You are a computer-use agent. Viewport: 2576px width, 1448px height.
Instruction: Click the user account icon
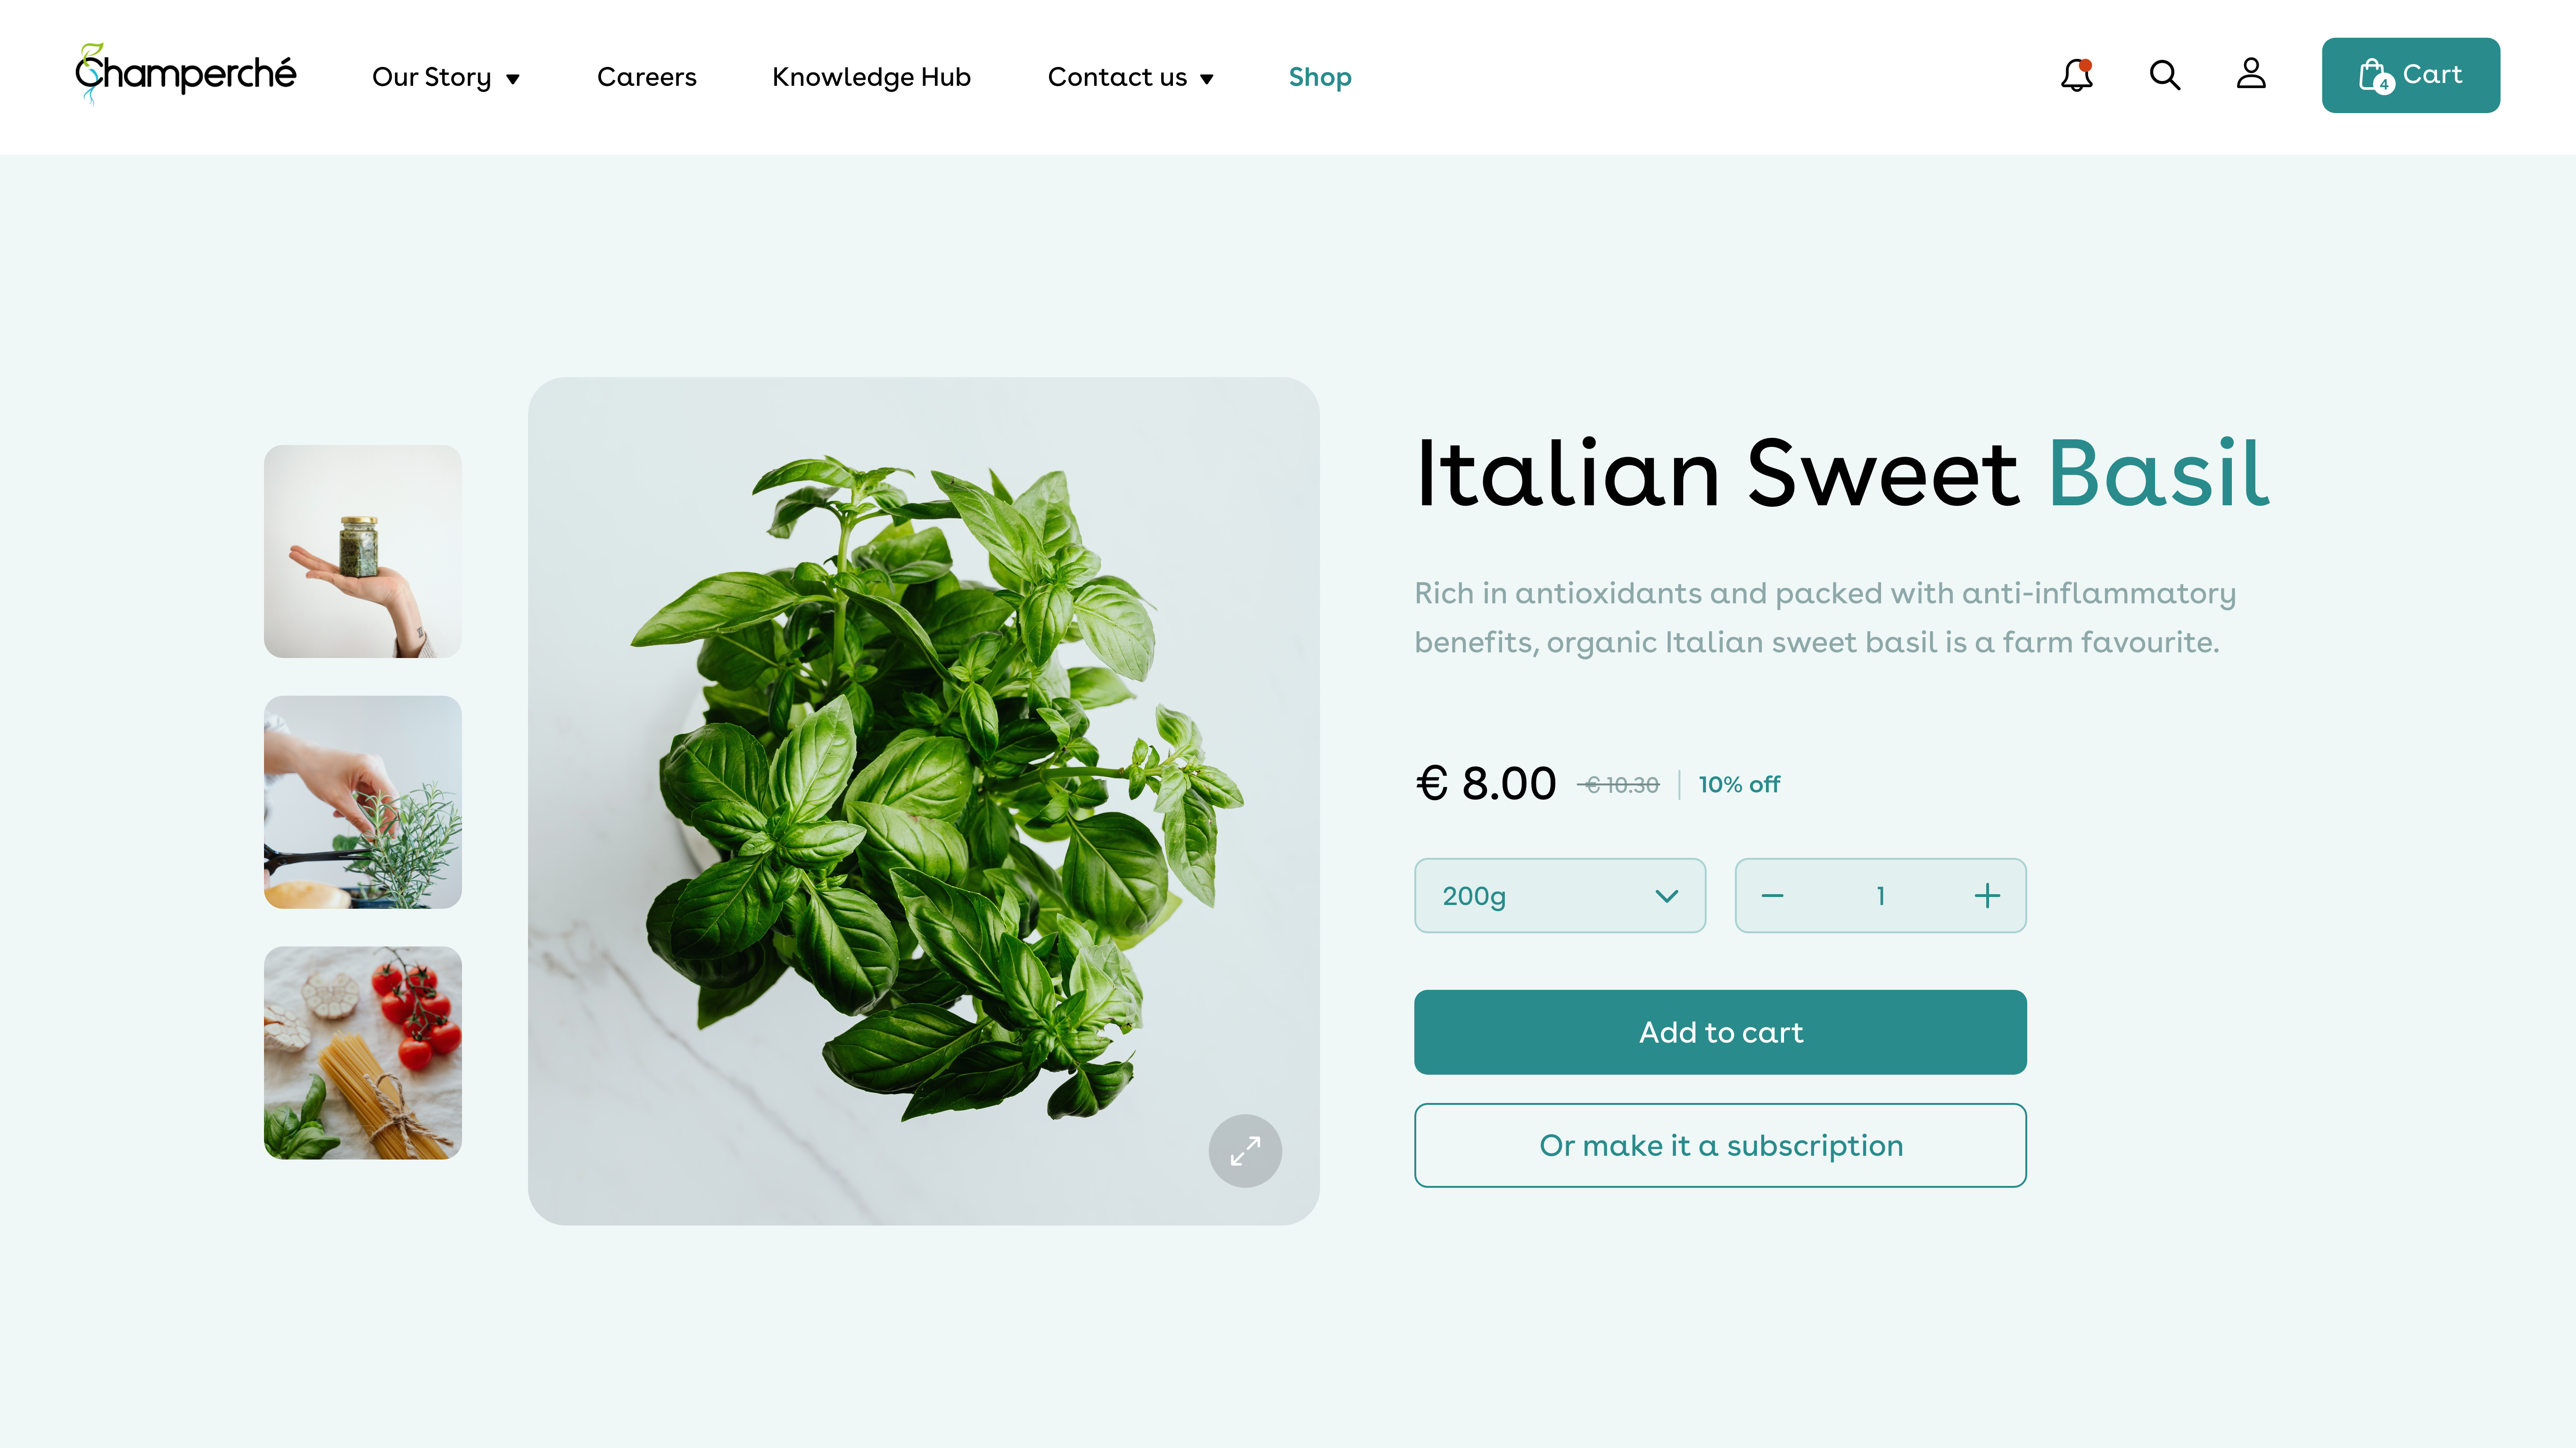coord(2250,74)
